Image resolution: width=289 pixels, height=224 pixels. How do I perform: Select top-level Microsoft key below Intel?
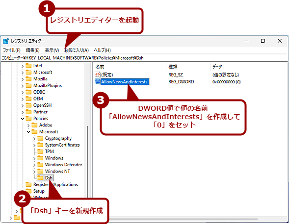tap(43, 73)
